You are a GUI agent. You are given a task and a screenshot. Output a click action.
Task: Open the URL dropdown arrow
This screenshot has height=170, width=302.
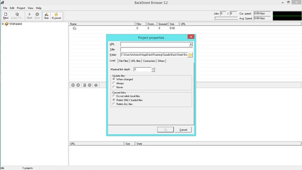191,44
